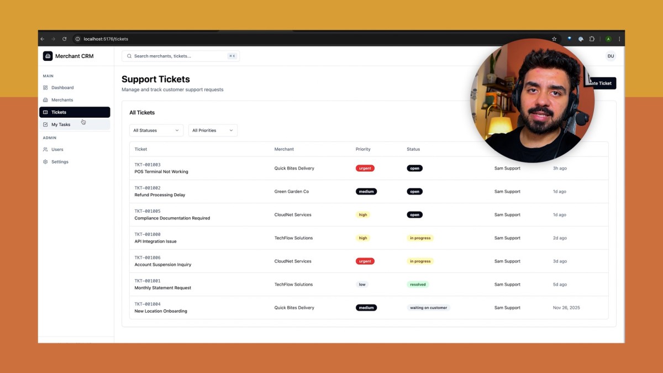Go to Merchants sidebar item
This screenshot has width=663, height=373.
75,100
